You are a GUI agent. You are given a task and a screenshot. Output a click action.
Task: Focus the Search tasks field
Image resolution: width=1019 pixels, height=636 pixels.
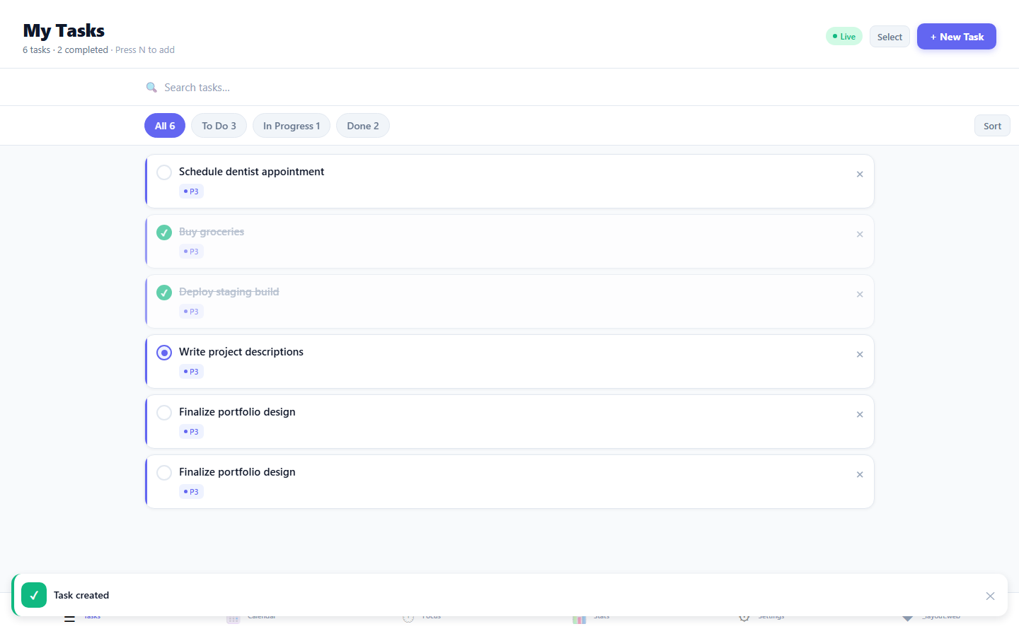click(x=509, y=88)
